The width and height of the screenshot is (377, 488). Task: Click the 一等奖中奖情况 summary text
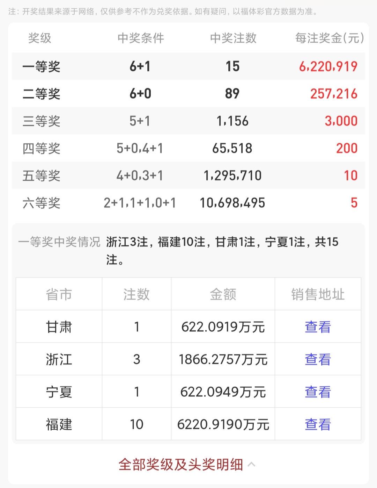pyautogui.click(x=59, y=242)
